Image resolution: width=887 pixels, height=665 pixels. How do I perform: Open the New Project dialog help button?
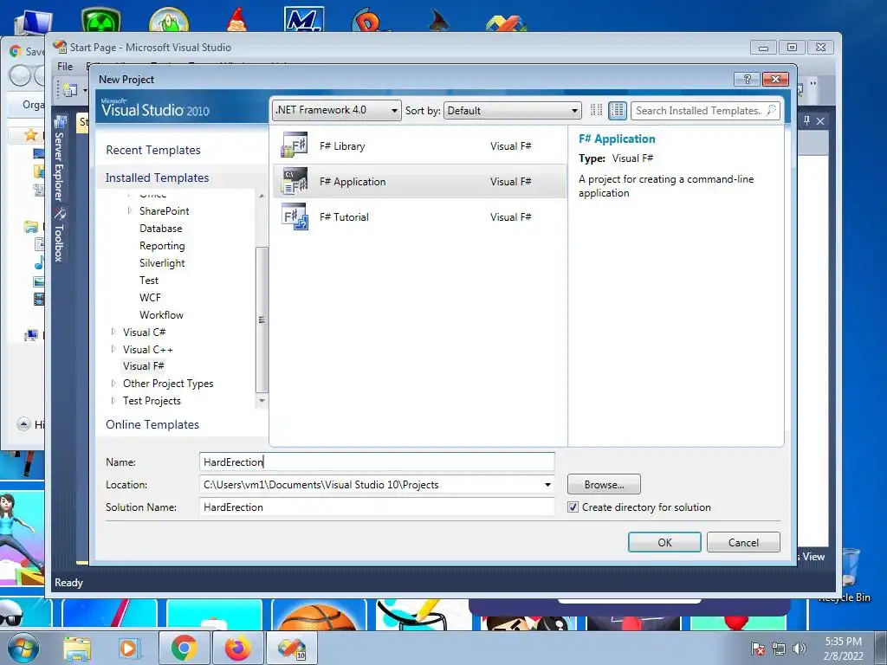[747, 79]
